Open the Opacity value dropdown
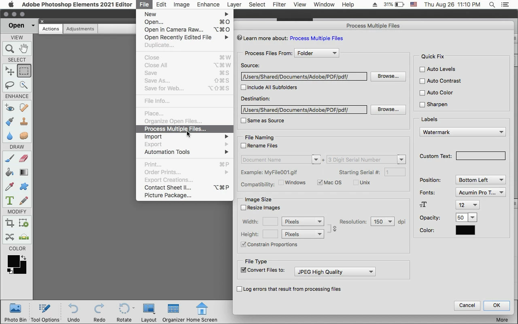Viewport: 518px width, 324px height. pyautogui.click(x=472, y=217)
